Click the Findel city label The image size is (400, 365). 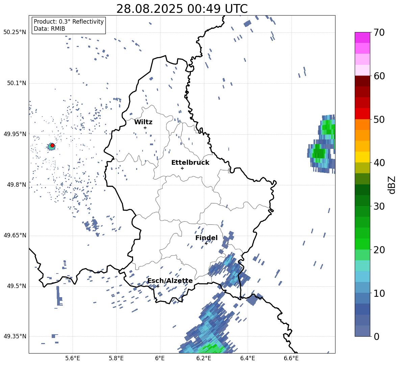pyautogui.click(x=206, y=238)
